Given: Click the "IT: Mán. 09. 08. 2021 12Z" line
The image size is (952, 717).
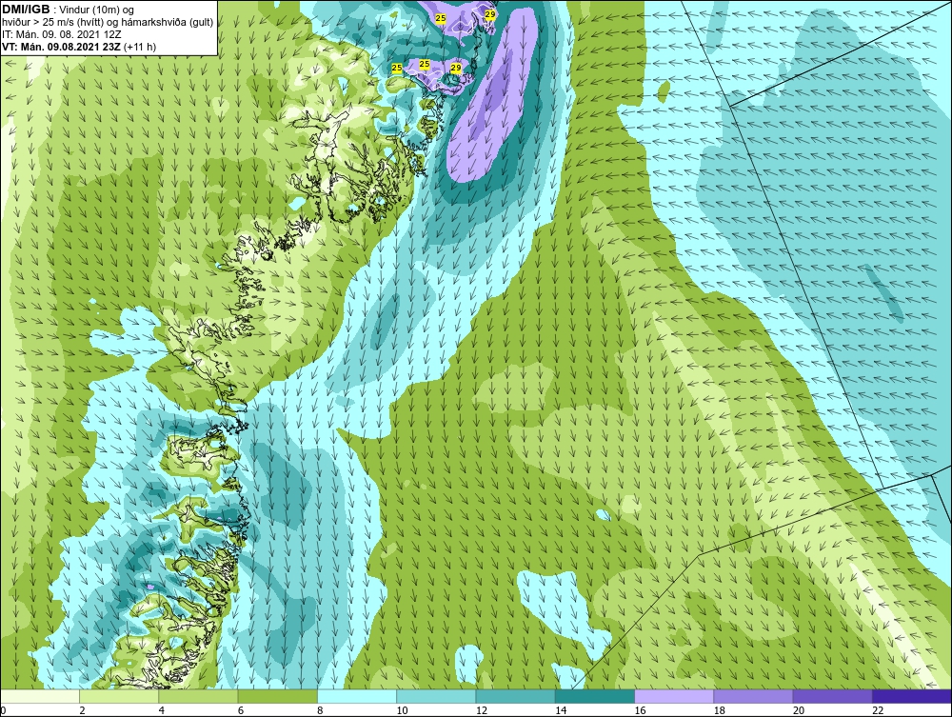Looking at the screenshot, I should pos(61,34).
